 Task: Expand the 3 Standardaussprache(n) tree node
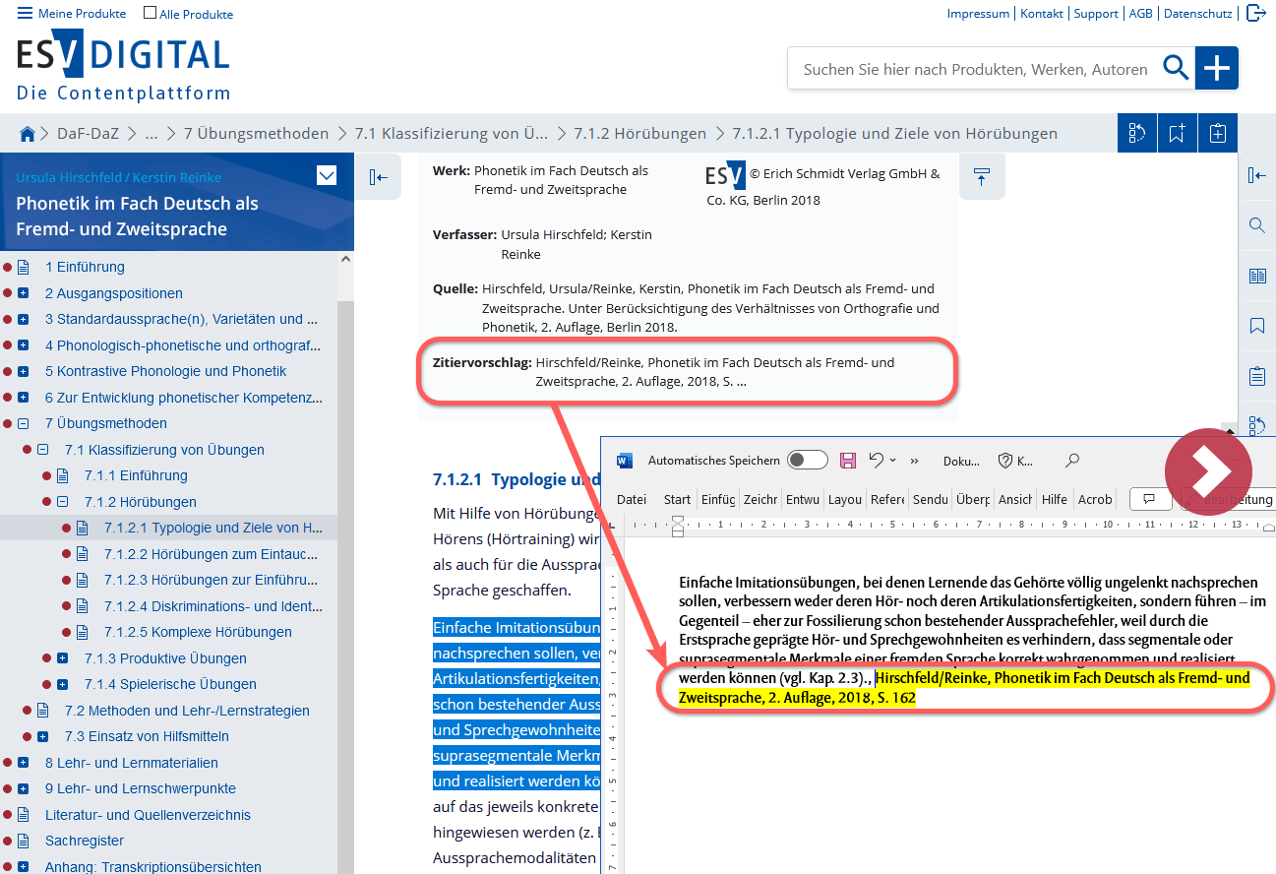[24, 319]
